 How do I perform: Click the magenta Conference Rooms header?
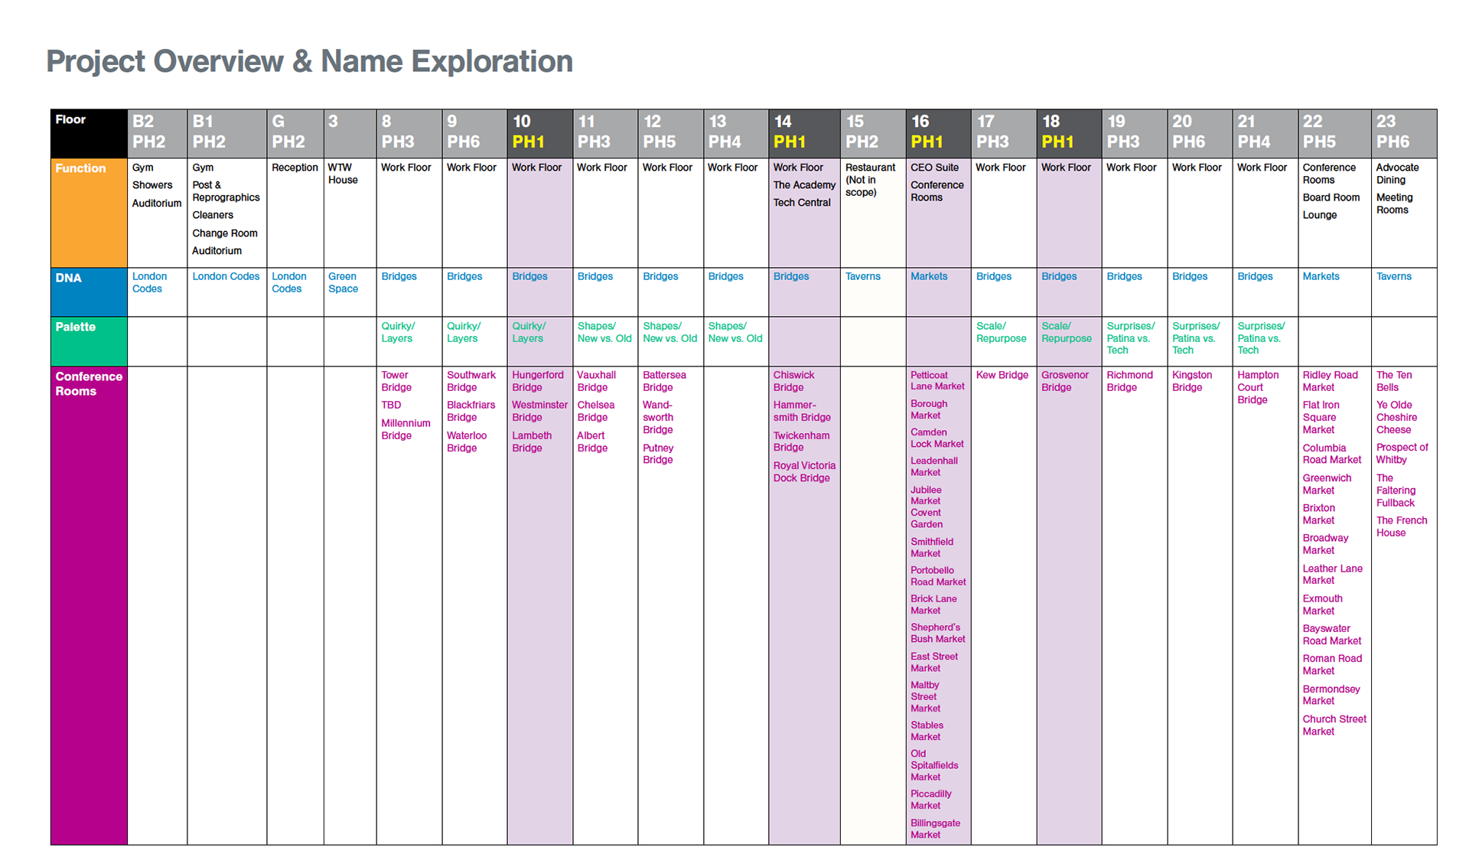88,383
